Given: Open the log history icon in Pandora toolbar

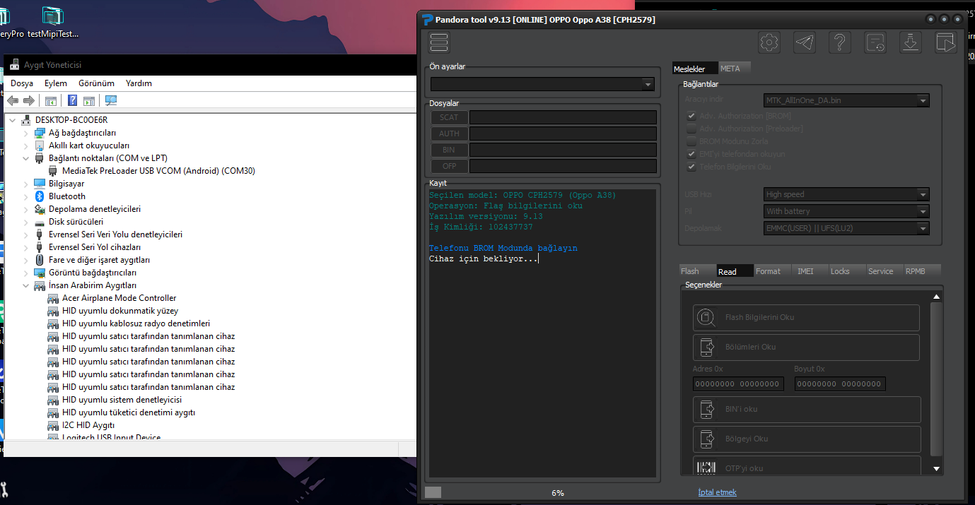Looking at the screenshot, I should point(875,42).
